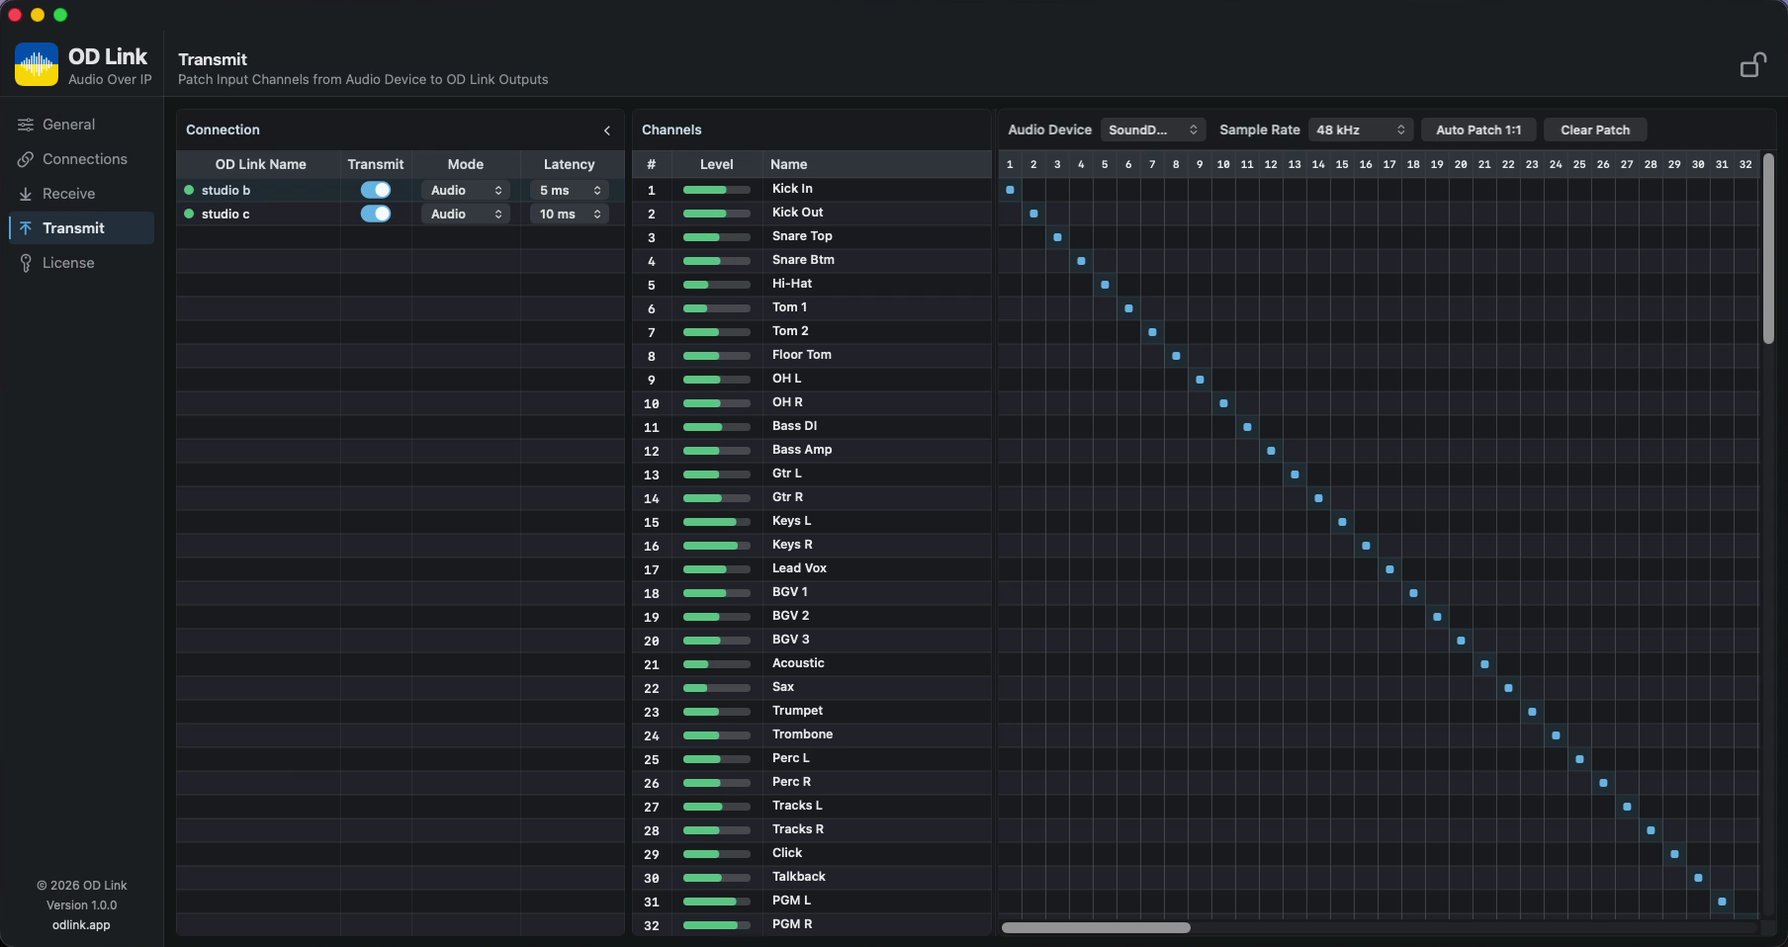Click output column header 16
This screenshot has width=1788, height=947.
coord(1366,164)
